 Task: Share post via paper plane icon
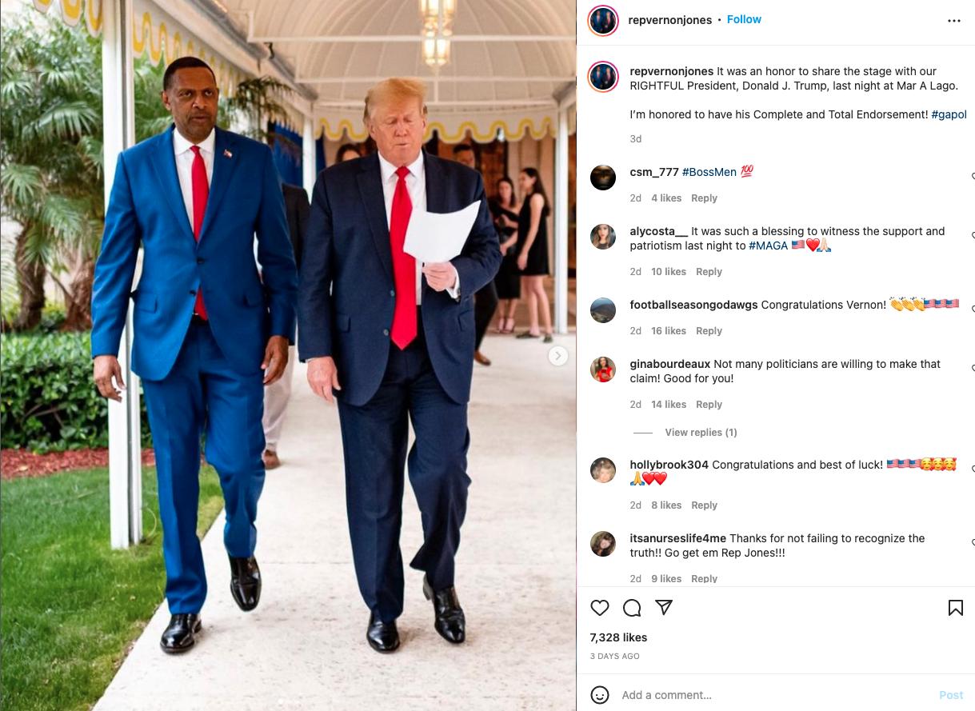(x=664, y=608)
